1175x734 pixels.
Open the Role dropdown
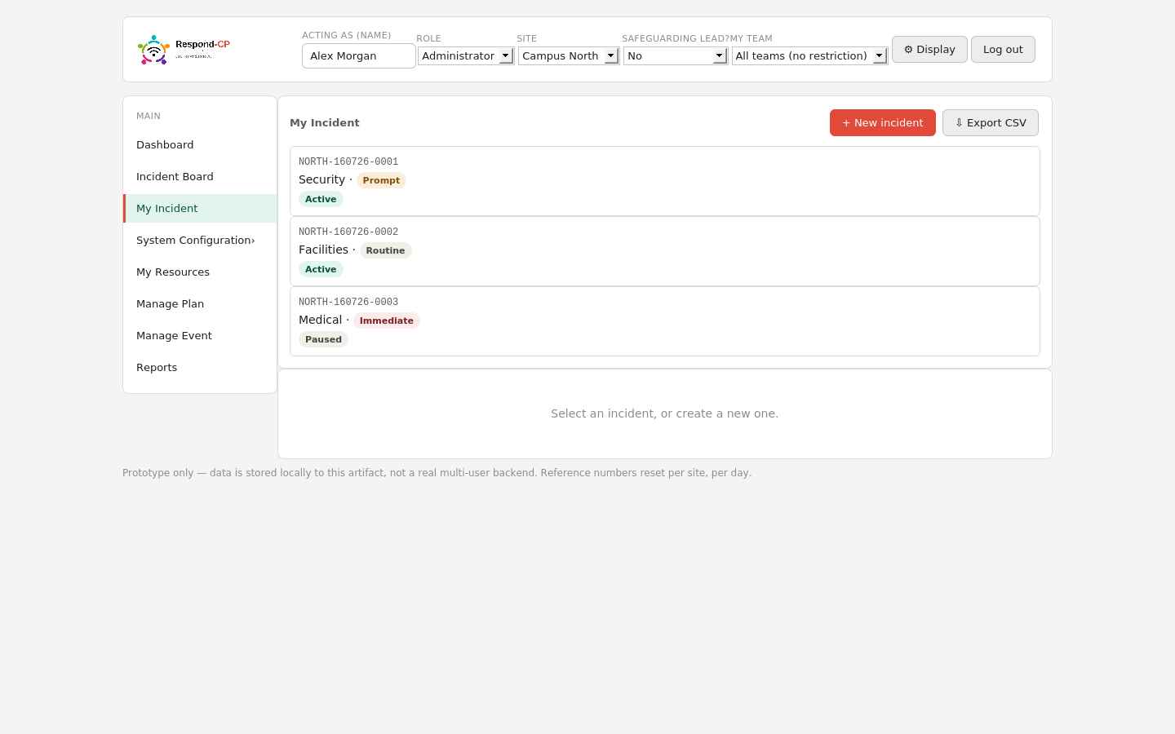click(x=466, y=55)
